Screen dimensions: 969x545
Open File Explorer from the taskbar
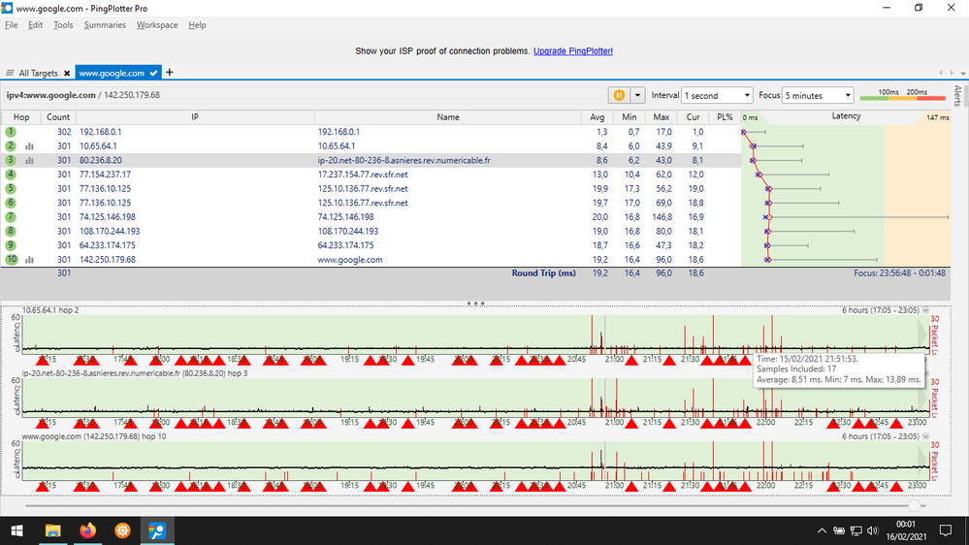52,530
